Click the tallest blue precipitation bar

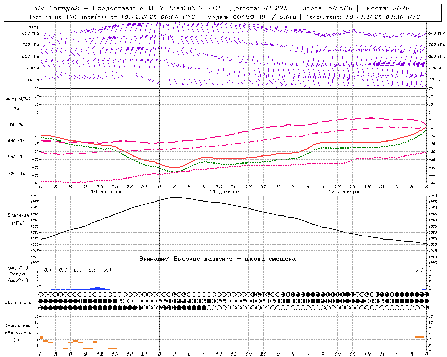coord(98,289)
